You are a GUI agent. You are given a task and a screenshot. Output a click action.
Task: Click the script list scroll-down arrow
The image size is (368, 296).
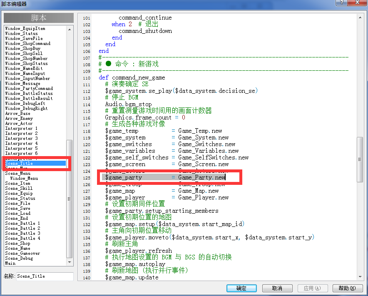click(x=70, y=262)
